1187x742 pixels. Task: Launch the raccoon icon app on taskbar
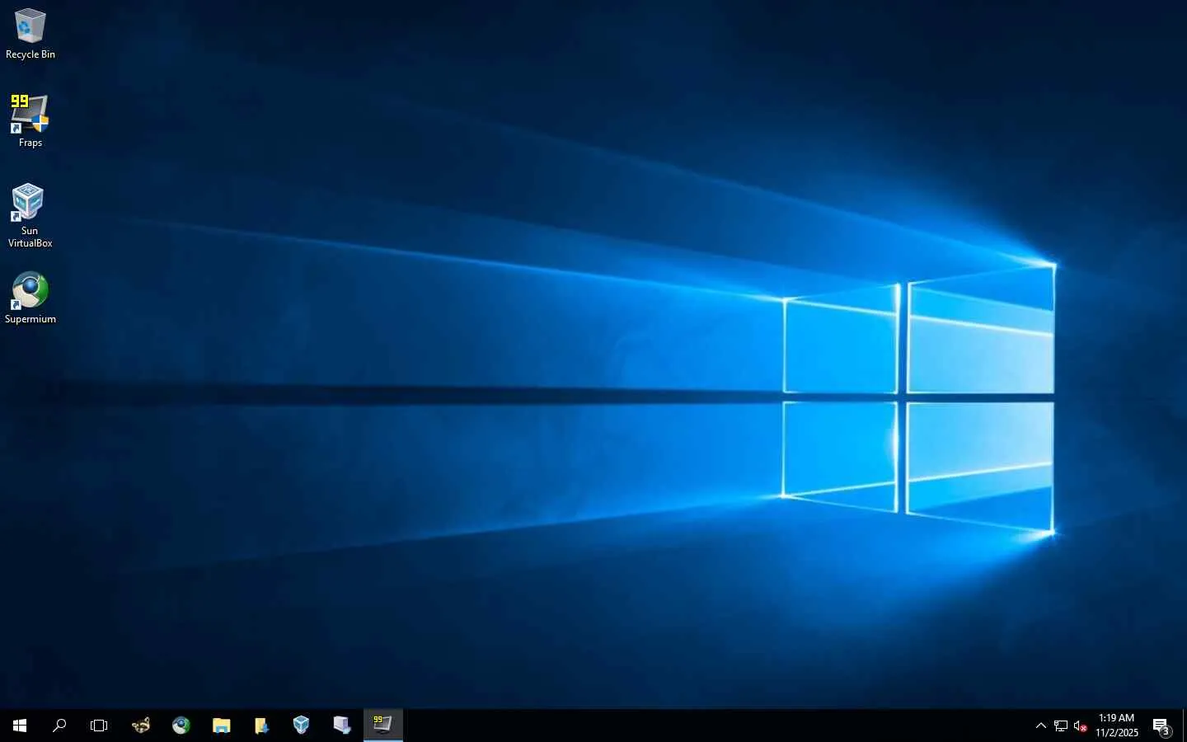coord(141,726)
